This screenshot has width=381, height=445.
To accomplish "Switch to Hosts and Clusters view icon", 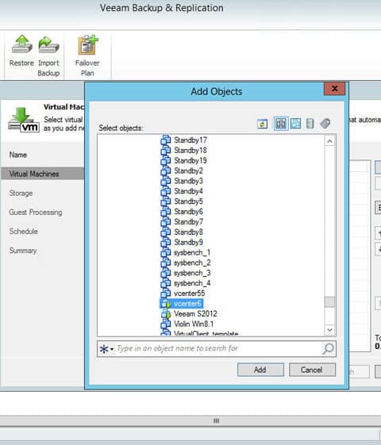I will 281,124.
